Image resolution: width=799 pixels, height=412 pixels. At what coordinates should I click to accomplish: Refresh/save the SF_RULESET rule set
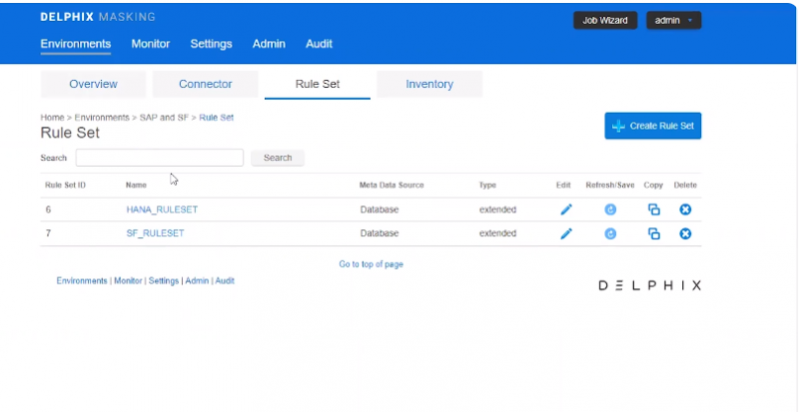610,233
